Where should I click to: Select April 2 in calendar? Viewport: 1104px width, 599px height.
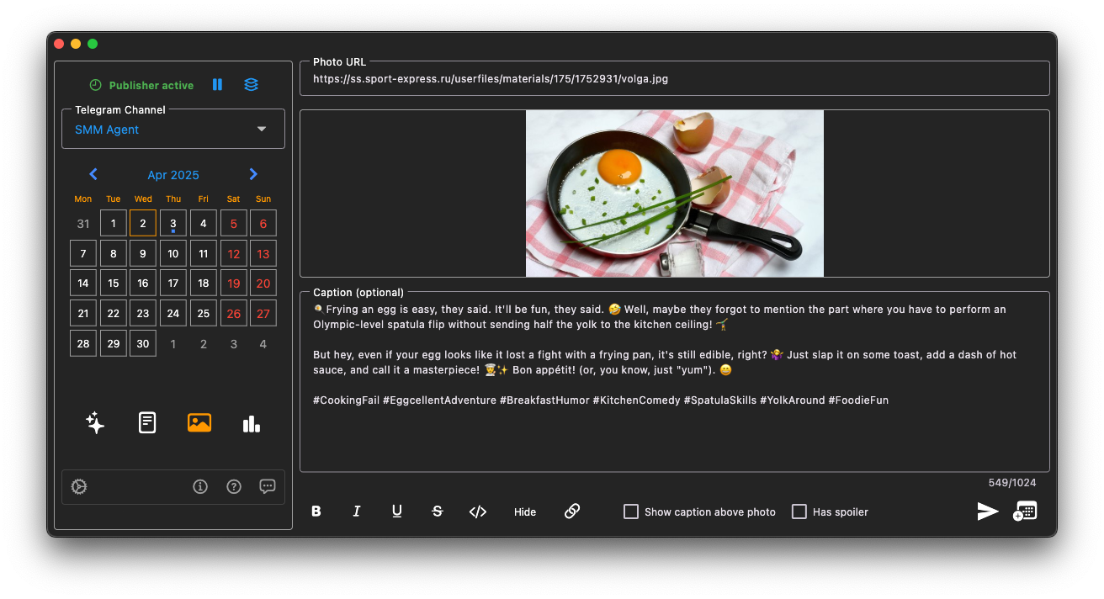point(143,224)
